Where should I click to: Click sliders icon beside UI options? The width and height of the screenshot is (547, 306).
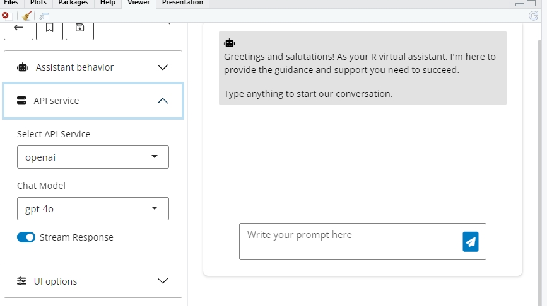pyautogui.click(x=21, y=281)
